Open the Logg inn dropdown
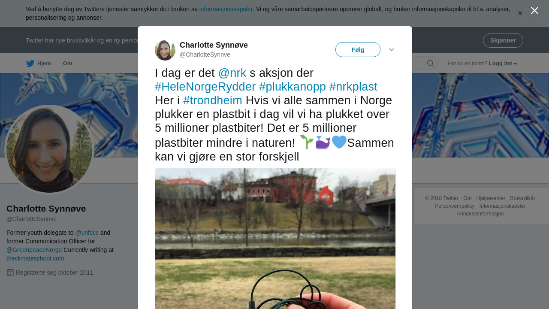 503,64
